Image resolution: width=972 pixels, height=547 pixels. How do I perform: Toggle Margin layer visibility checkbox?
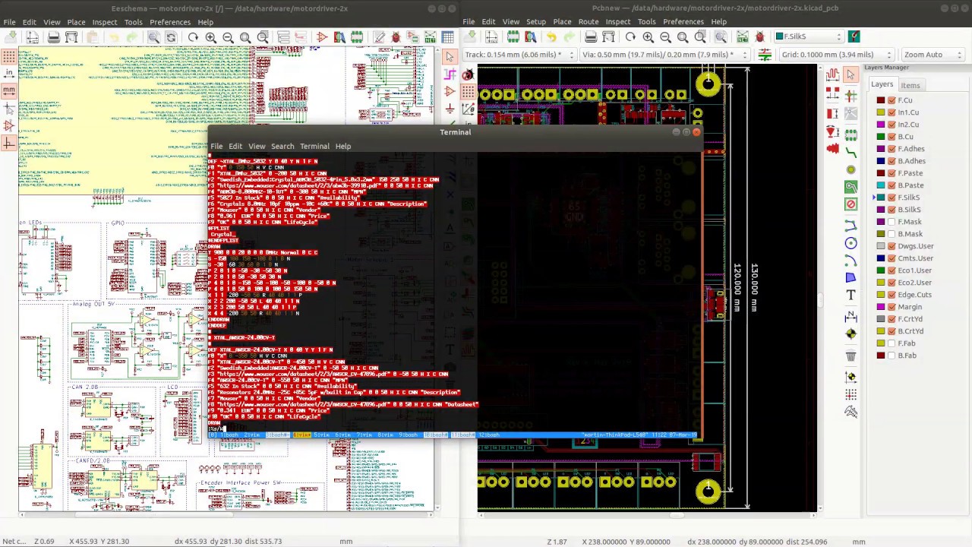click(x=892, y=307)
